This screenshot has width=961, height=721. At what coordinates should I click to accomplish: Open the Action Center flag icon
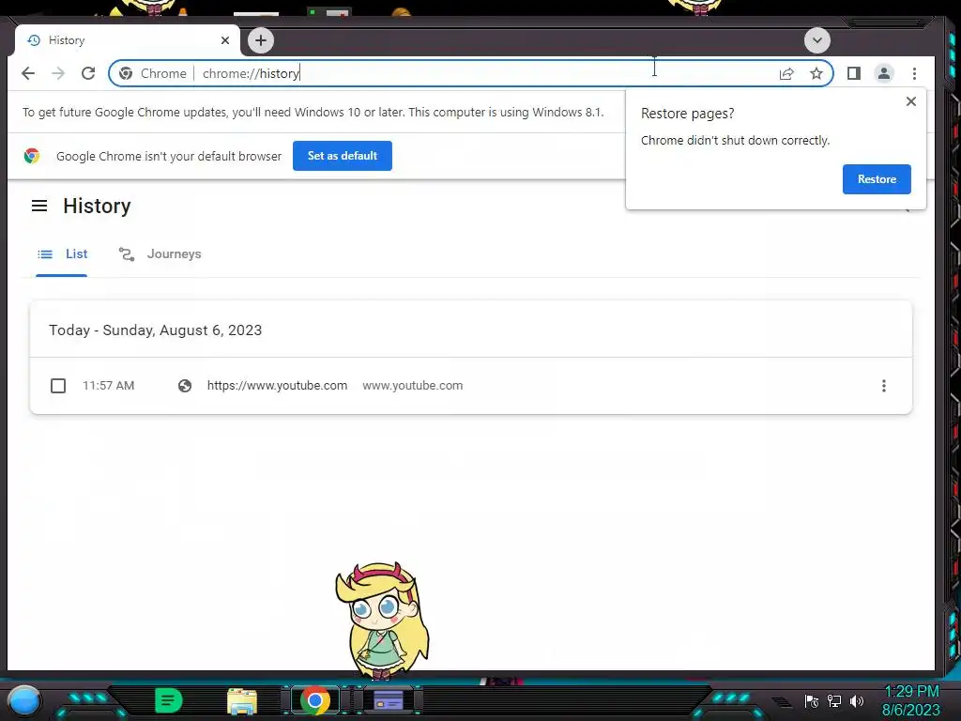(x=812, y=701)
